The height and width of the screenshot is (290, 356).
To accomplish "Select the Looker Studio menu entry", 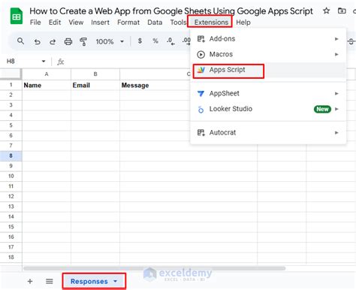I will [x=269, y=109].
